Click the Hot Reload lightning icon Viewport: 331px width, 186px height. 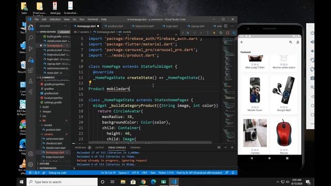pos(214,33)
